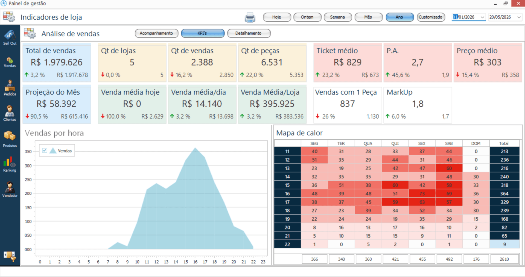
Task: Click column total 366 under SEG
Action: tap(314, 259)
